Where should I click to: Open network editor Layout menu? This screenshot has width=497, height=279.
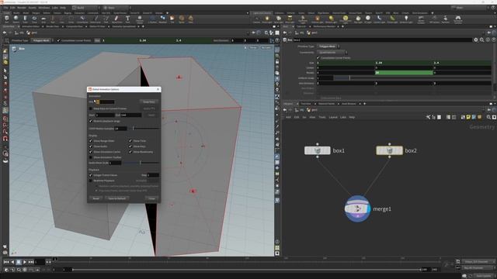coord(333,117)
